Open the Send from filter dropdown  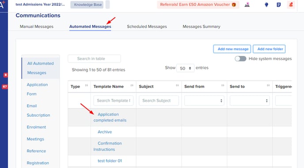click(x=204, y=100)
